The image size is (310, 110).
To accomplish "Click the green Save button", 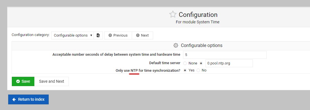I will [23, 81].
